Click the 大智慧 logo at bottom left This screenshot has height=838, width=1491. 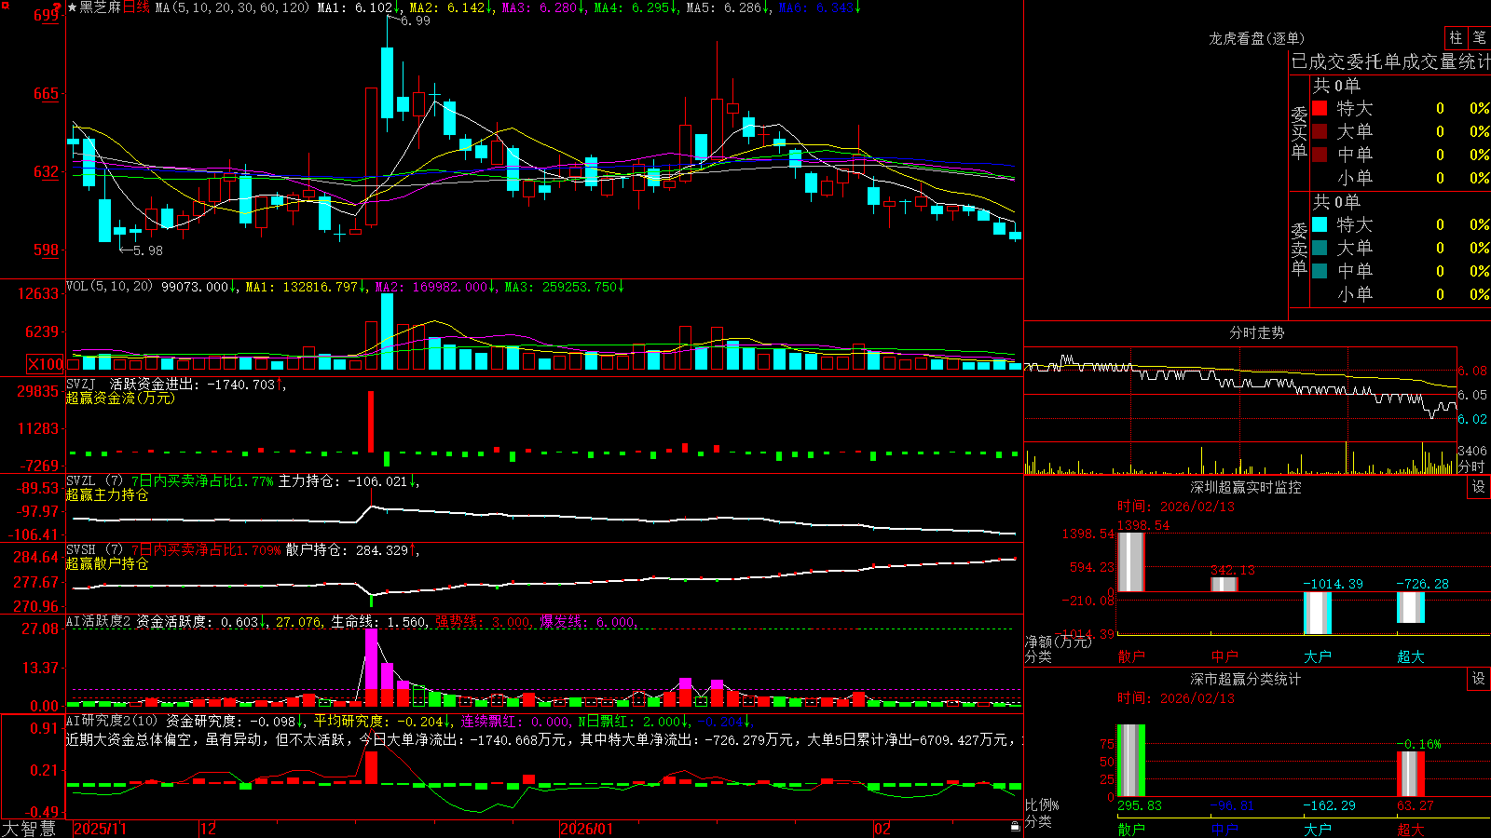pyautogui.click(x=29, y=829)
